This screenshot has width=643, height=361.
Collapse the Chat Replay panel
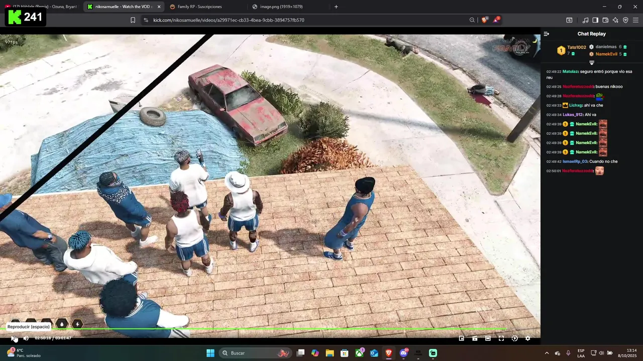pos(547,34)
